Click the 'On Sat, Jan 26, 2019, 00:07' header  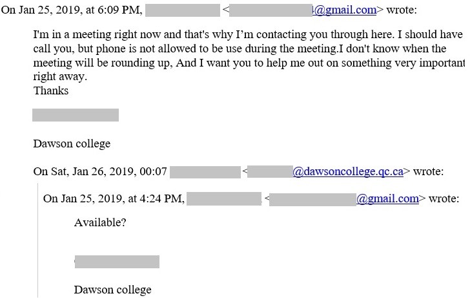(100, 172)
